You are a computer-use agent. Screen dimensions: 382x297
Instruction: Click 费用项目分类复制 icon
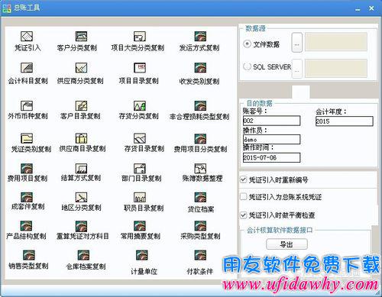coord(200,138)
